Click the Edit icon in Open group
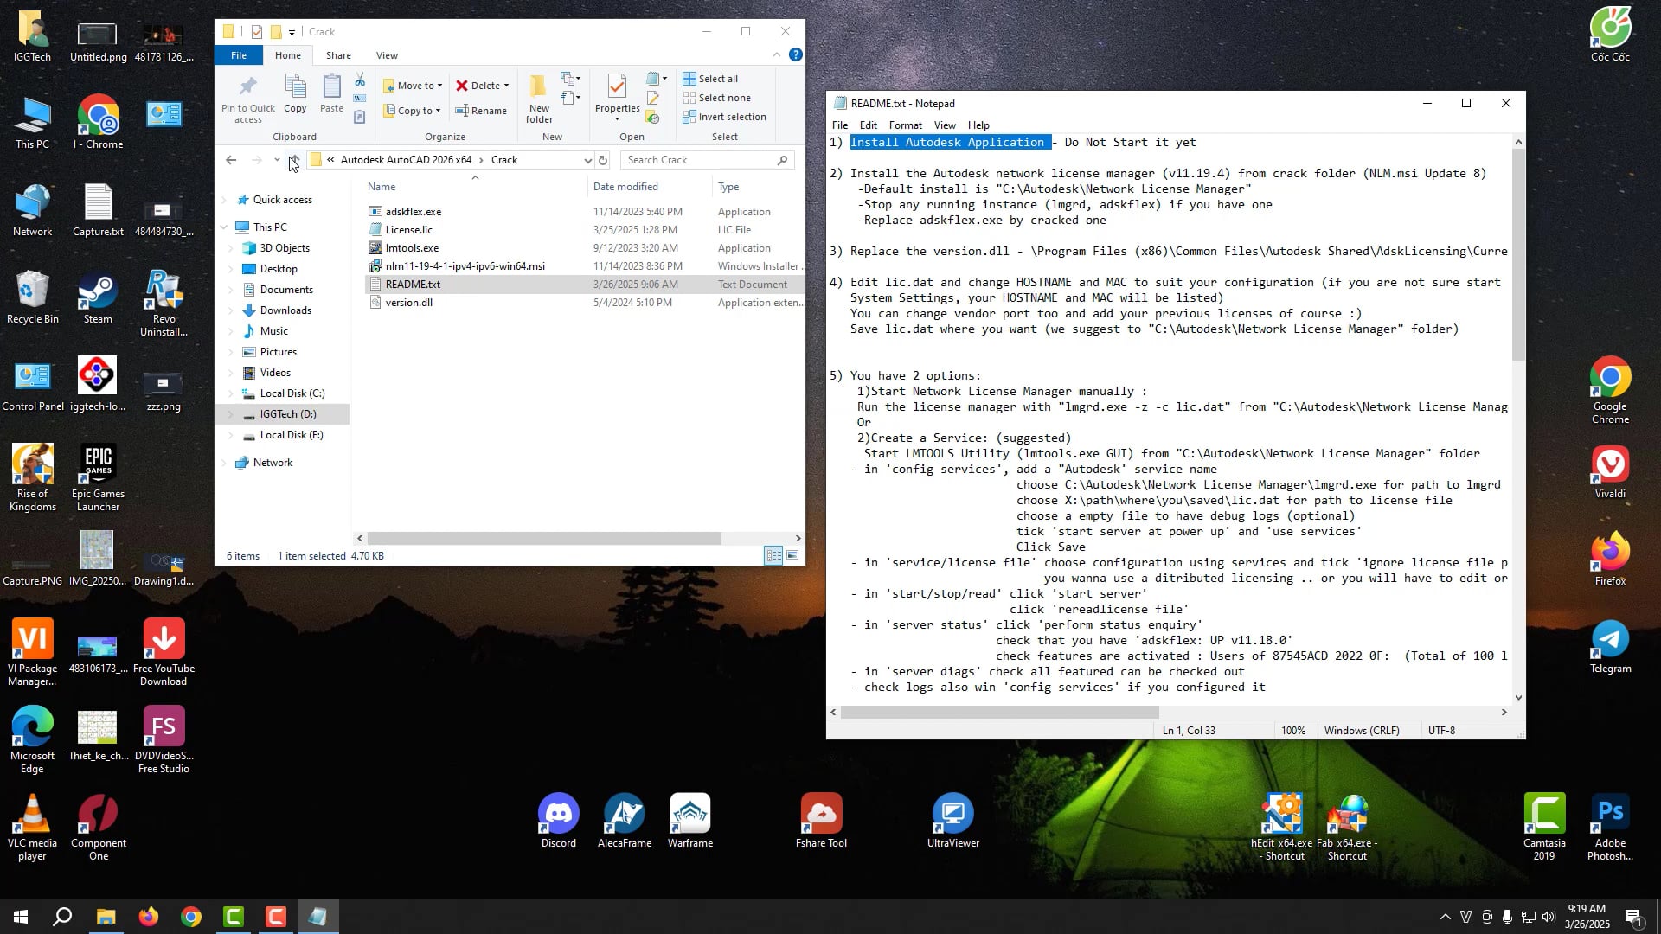 click(x=653, y=99)
